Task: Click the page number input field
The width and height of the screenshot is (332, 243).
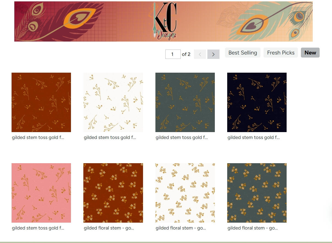Action: point(173,54)
